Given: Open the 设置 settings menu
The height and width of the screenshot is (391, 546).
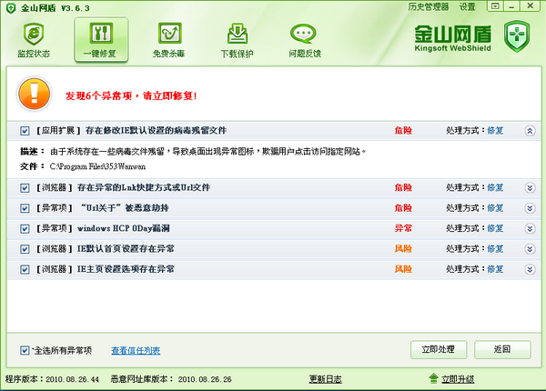Looking at the screenshot, I should 468,6.
